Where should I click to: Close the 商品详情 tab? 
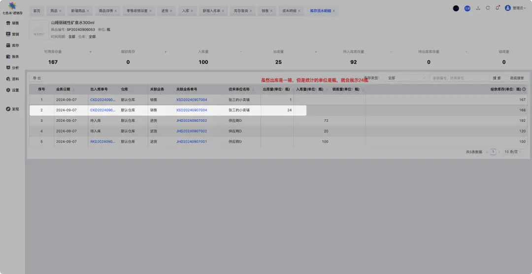(x=116, y=10)
